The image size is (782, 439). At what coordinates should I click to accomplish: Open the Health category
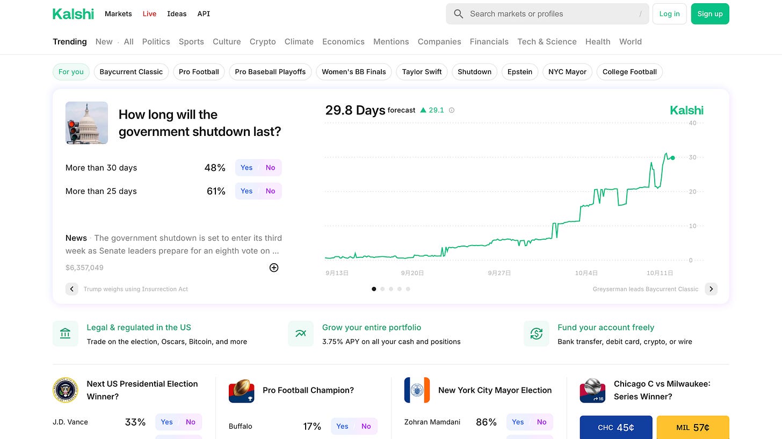tap(598, 41)
